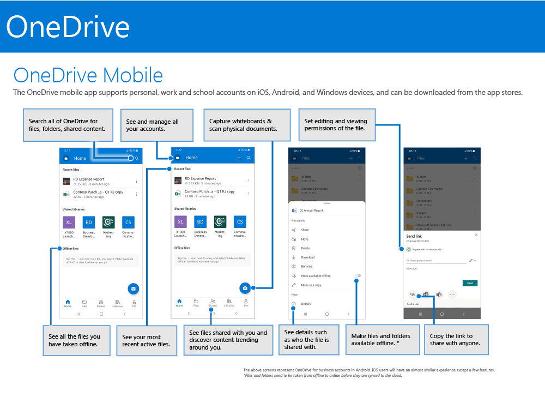Tap the Teams share icon in the Send link panel
This screenshot has height=409, width=545.
439,294
